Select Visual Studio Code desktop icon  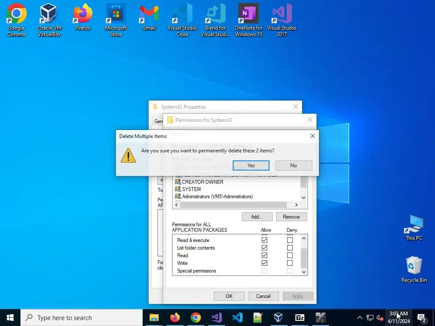tap(182, 20)
